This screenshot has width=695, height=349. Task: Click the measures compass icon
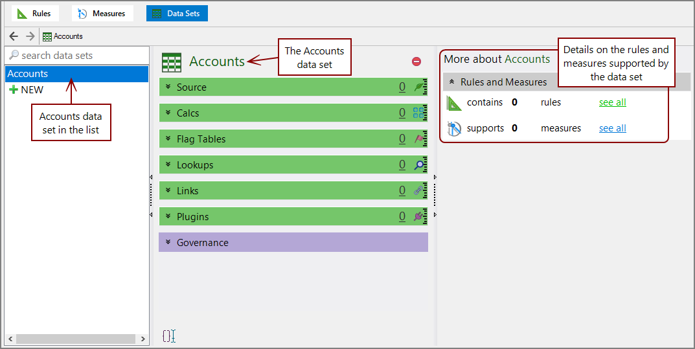[x=454, y=128]
